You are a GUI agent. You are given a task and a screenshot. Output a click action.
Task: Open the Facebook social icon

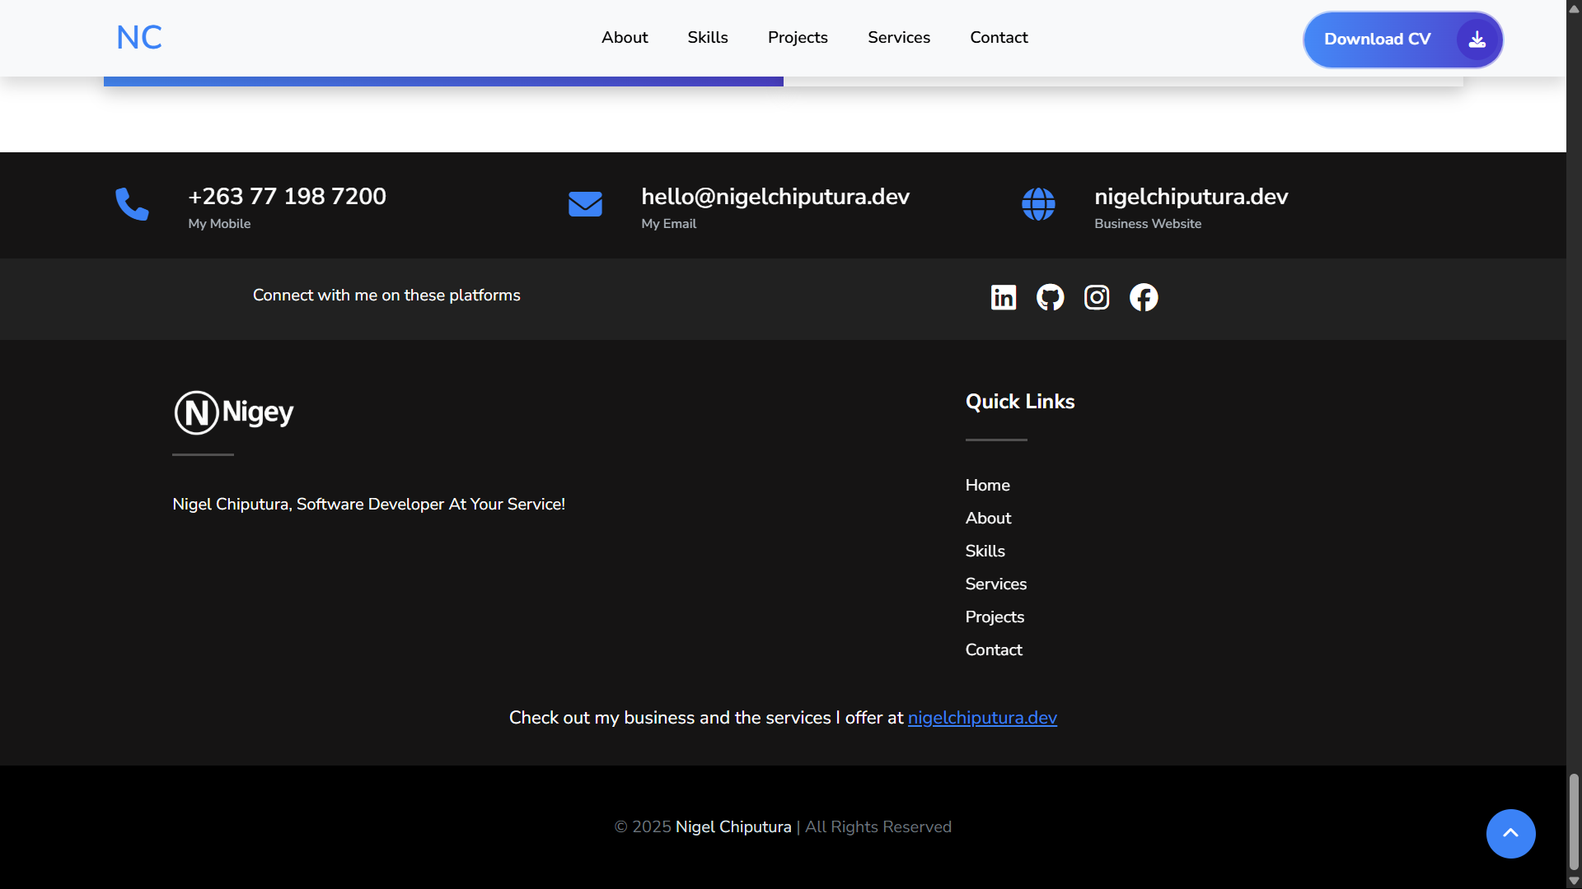click(x=1144, y=297)
